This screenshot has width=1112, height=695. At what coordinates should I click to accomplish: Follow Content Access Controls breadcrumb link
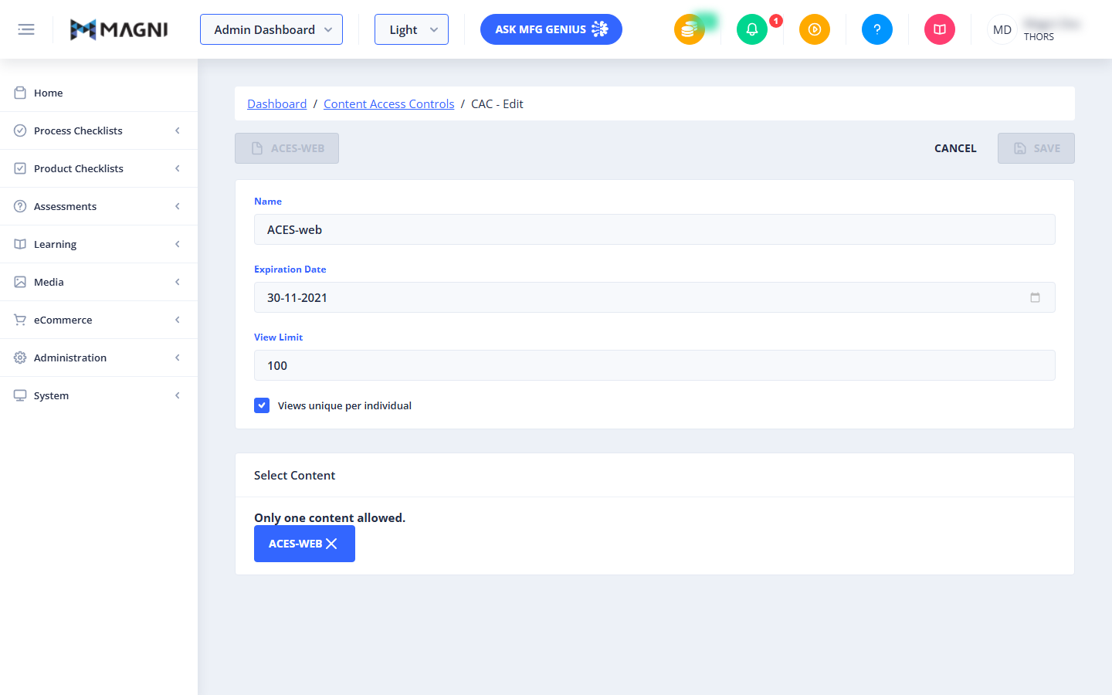tap(388, 103)
